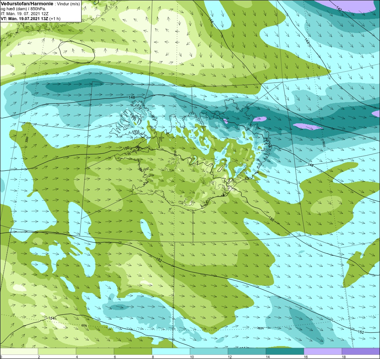Click the '(+1 h)' forecast offset text

(x=55, y=19)
